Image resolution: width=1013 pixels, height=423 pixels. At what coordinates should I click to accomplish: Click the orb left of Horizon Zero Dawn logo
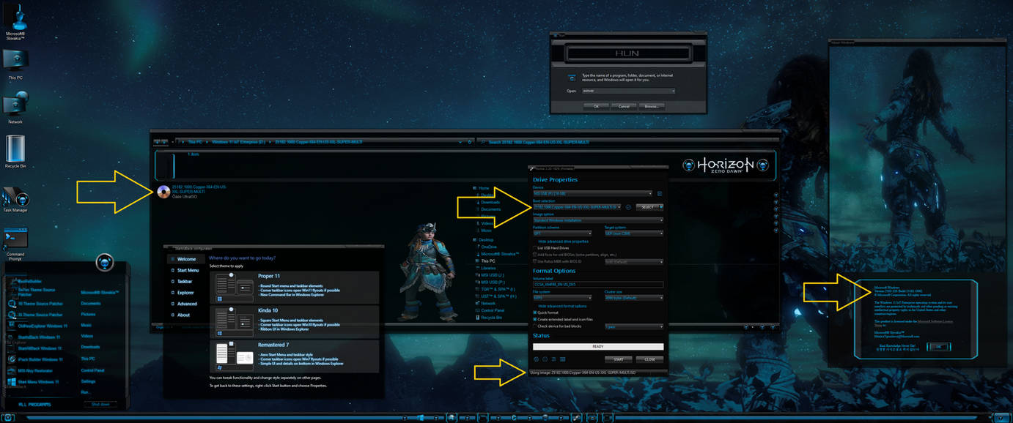[x=689, y=165]
